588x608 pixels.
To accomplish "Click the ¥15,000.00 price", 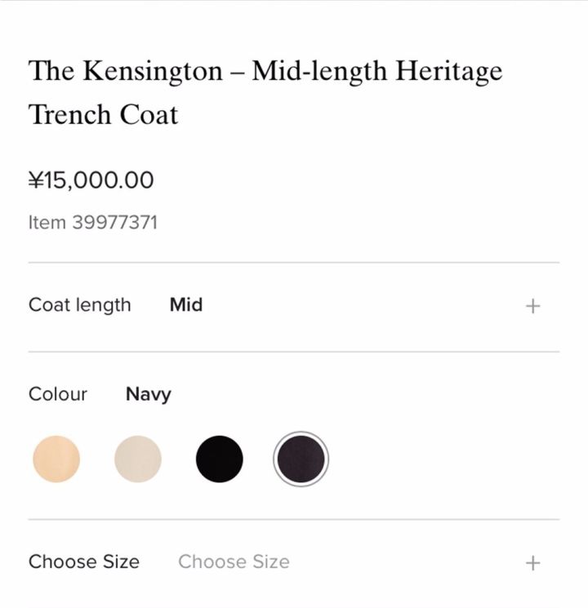I will pos(91,180).
